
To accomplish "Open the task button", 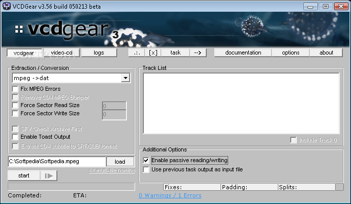I will (x=175, y=53).
